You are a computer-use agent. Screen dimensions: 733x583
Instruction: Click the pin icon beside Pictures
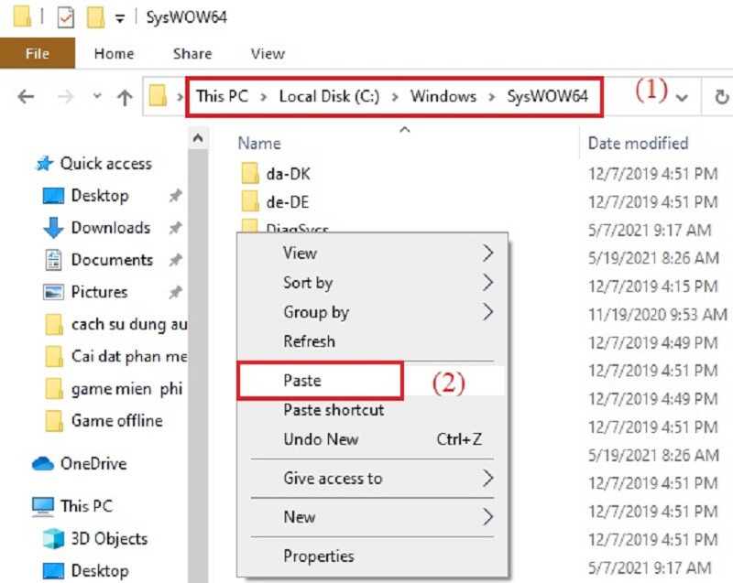(x=175, y=292)
